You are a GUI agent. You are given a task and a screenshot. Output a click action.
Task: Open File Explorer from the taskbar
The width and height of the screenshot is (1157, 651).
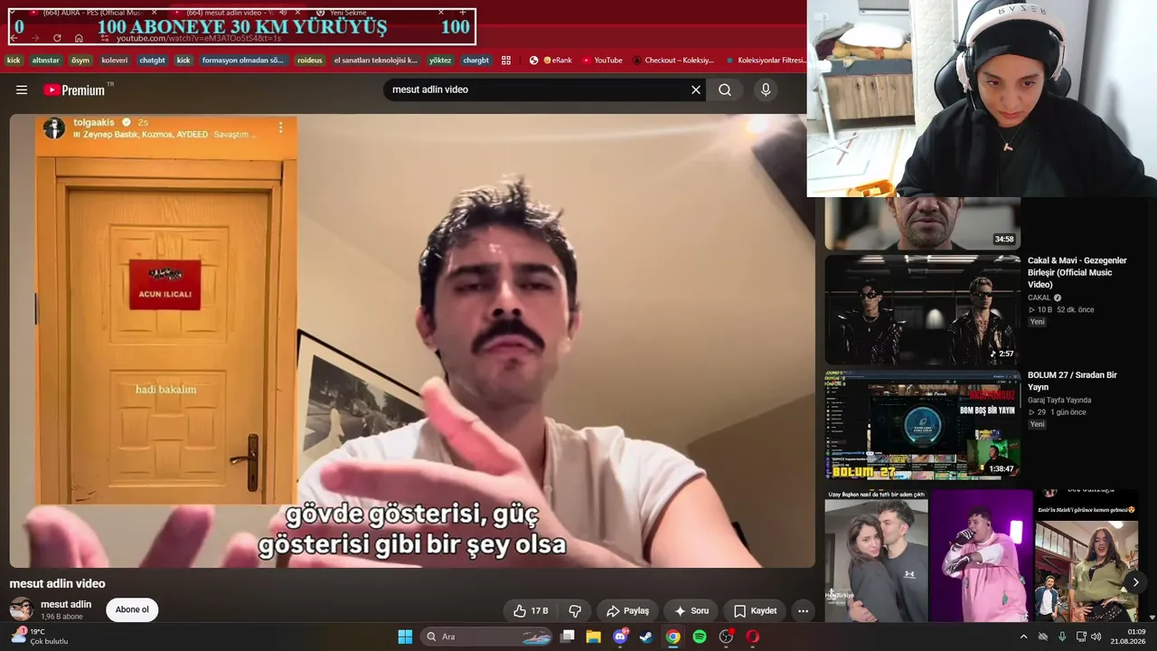594,637
